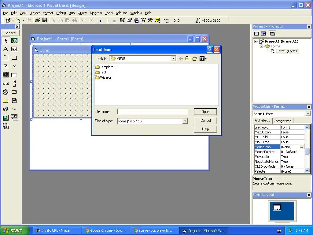Click the File name input field
313x235 pixels.
tap(153, 111)
